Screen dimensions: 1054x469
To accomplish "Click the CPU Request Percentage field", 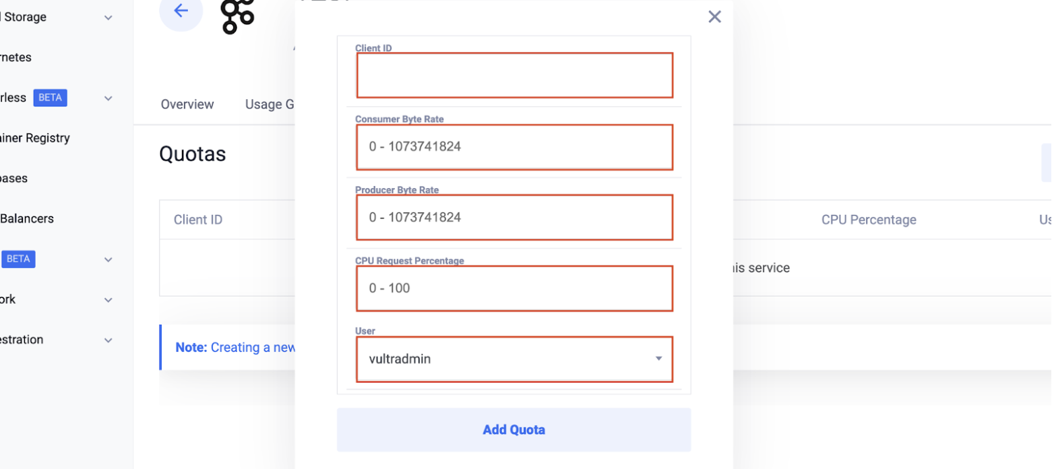I will click(x=514, y=288).
